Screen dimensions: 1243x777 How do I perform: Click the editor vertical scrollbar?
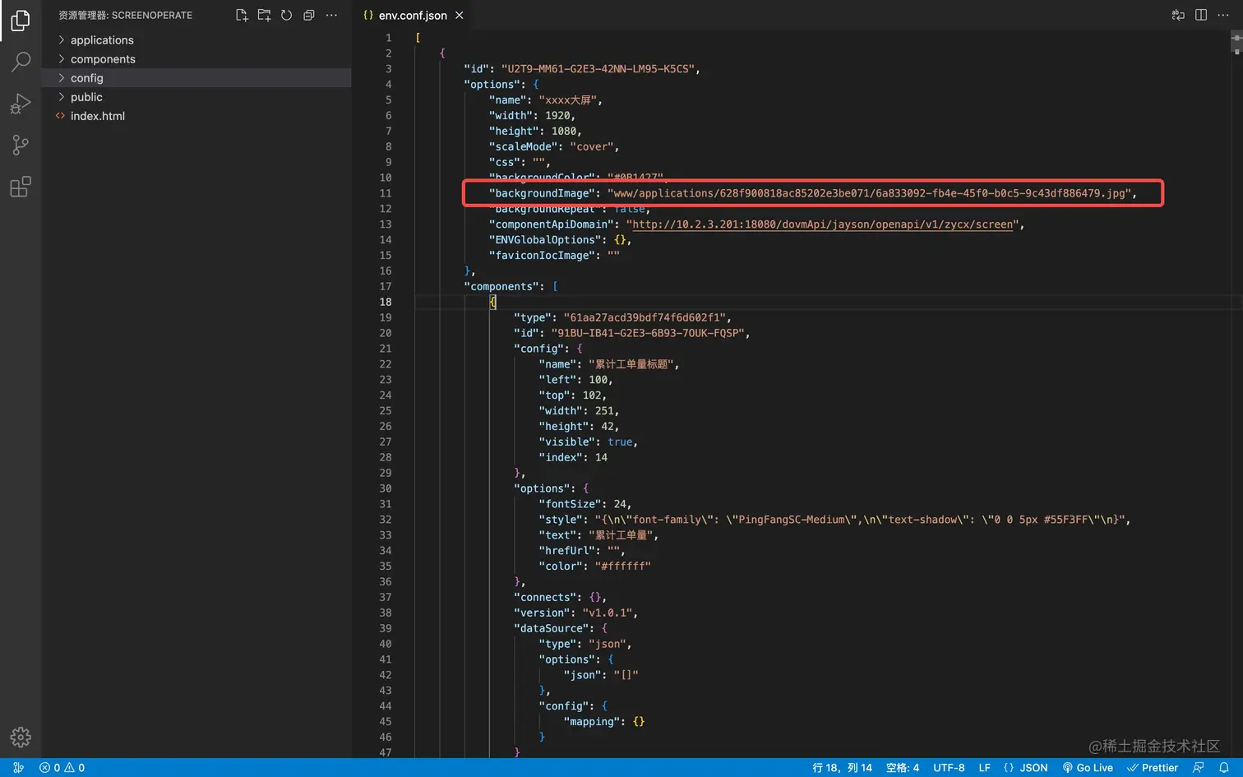[x=1236, y=395]
